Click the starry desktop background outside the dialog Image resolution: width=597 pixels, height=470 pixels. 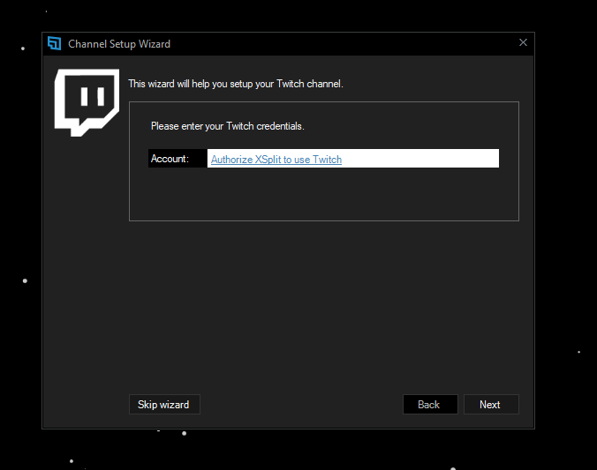(563, 228)
